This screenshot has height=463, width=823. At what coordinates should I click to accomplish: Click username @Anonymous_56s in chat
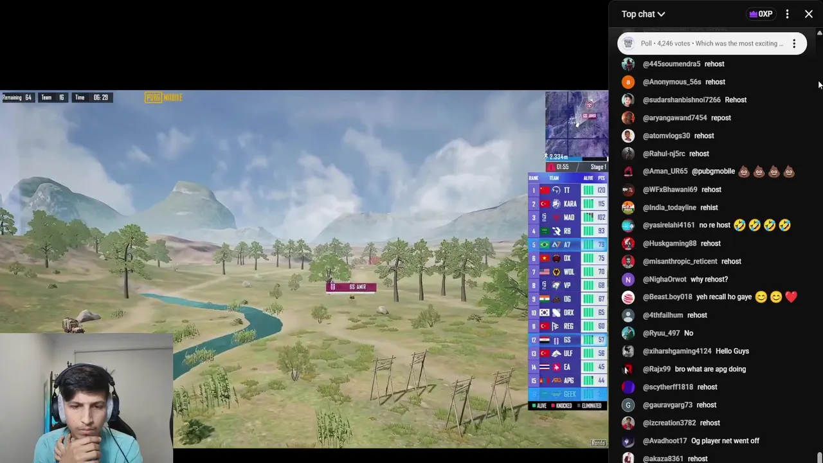click(x=672, y=82)
